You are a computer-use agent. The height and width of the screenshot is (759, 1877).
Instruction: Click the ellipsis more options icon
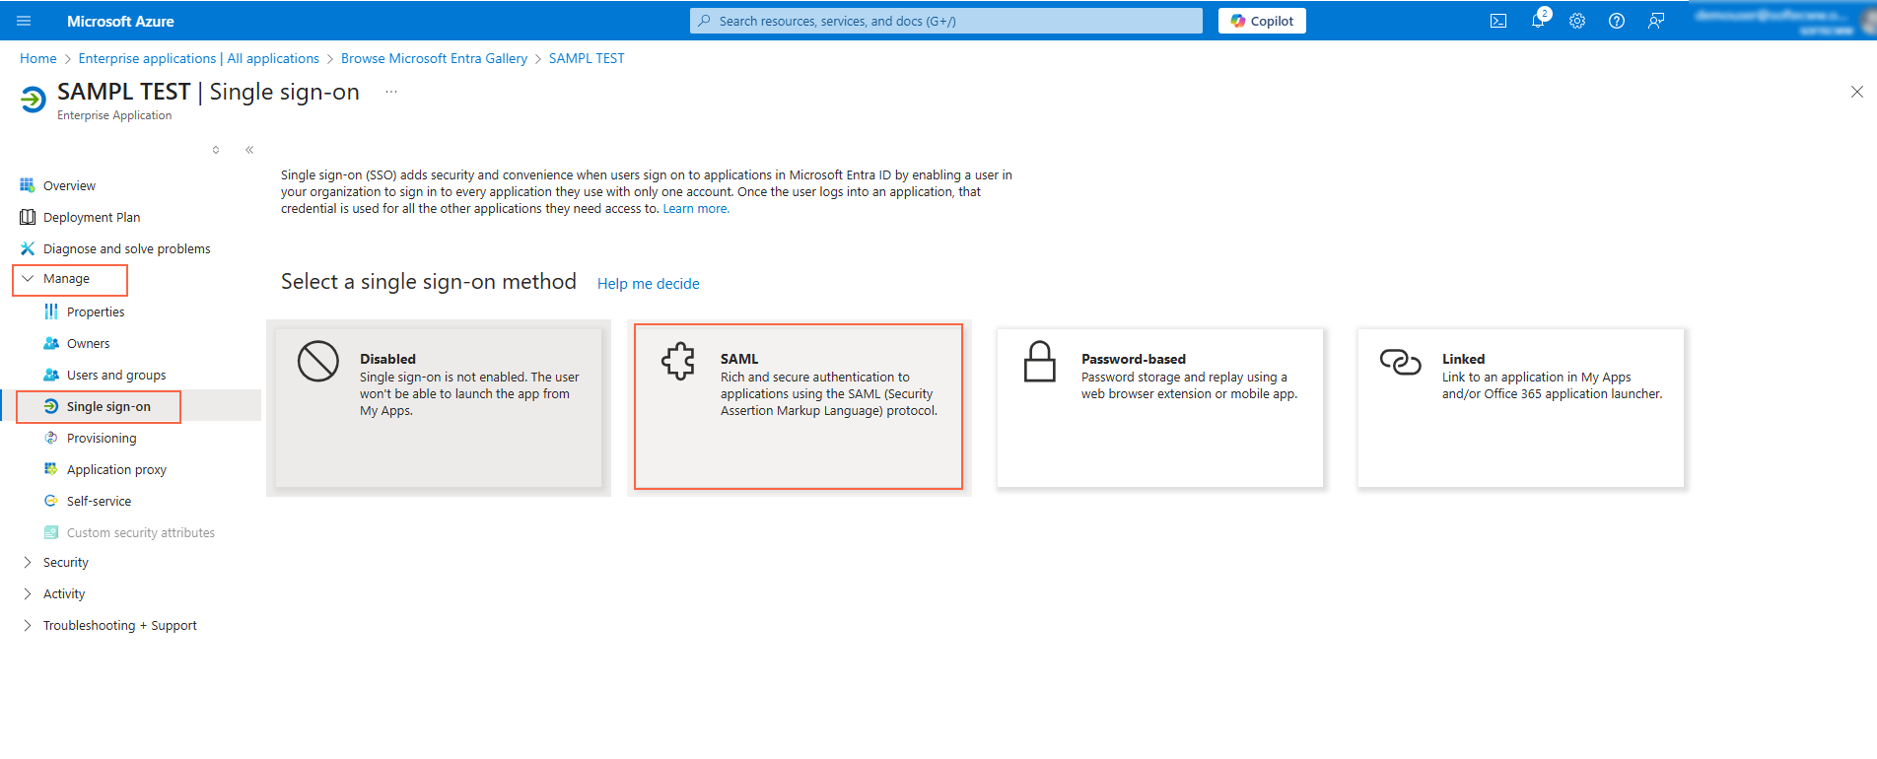391,92
